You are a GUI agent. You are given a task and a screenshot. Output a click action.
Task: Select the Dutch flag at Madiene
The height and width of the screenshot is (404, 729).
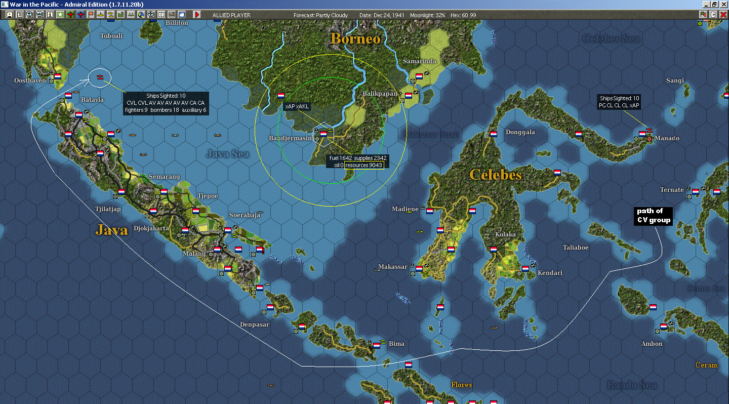click(430, 211)
